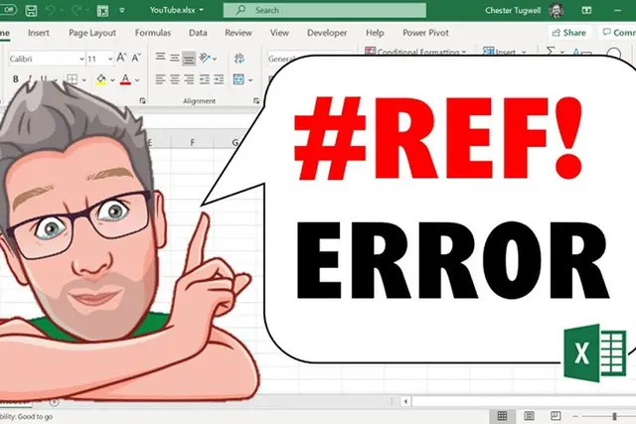Screen dimensions: 636x424
Task: Expand the Fill Color dropdown arrow
Action: click(112, 79)
